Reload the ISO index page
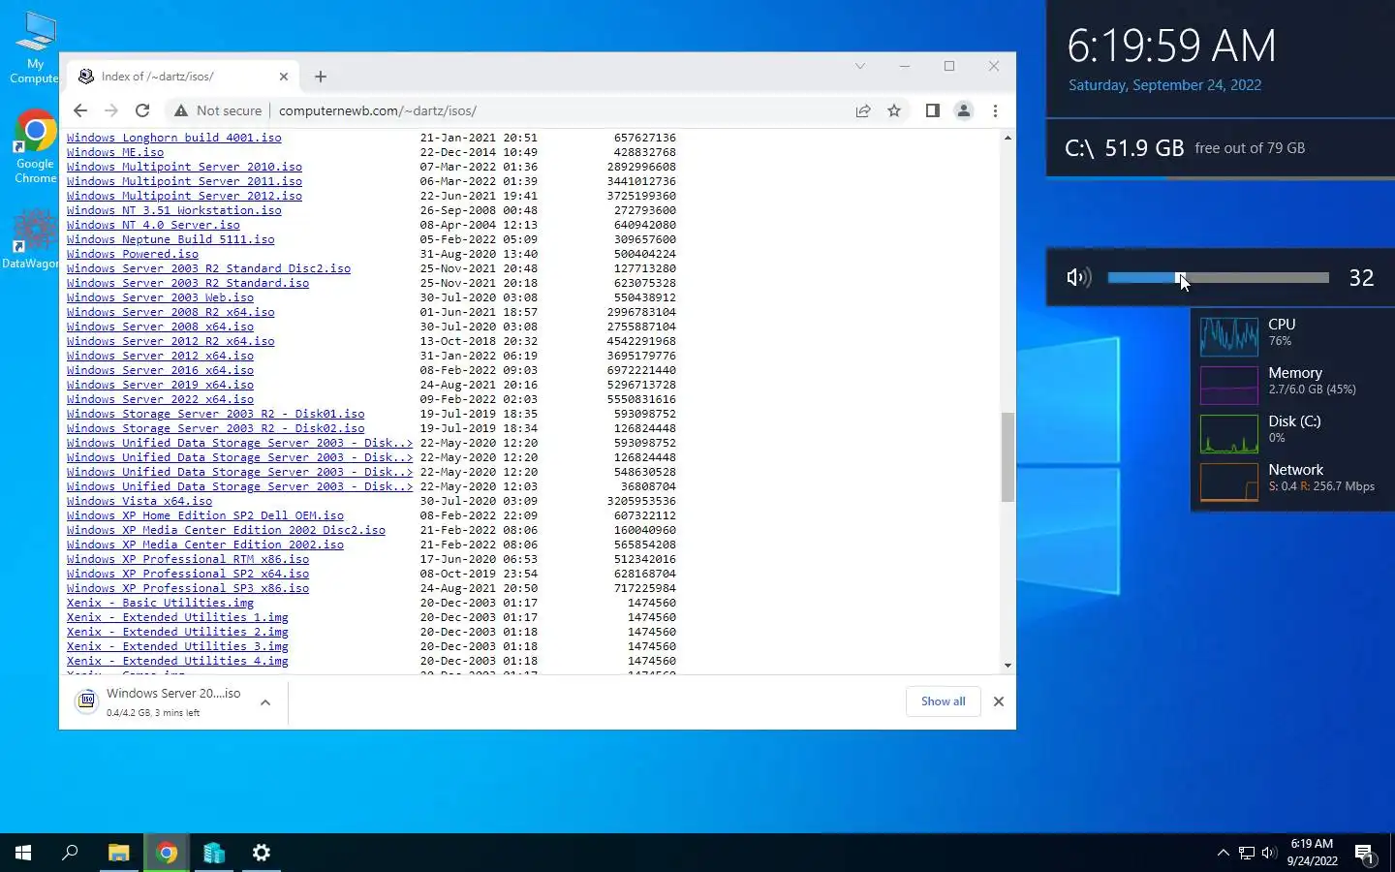The width and height of the screenshot is (1395, 872). [142, 110]
